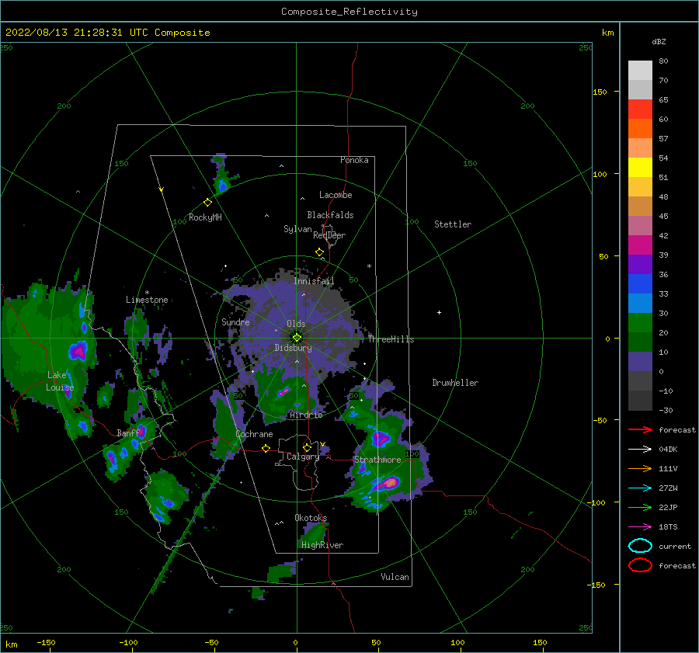Click the radar center marker at Olds

pyautogui.click(x=297, y=338)
